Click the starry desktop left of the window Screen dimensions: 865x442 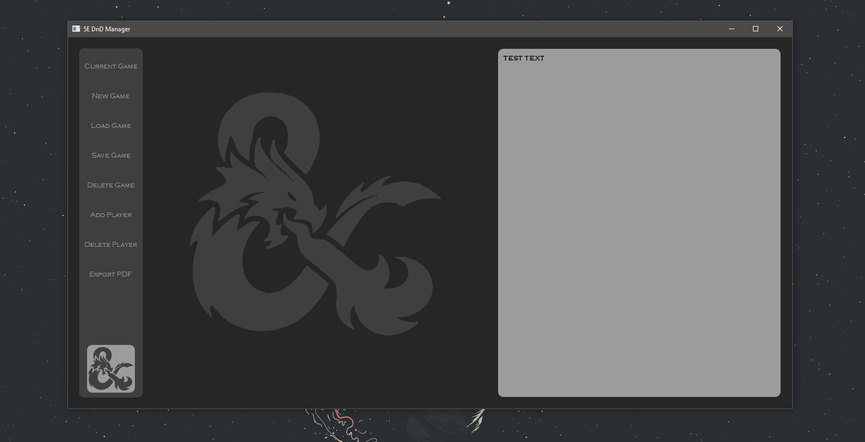(33, 212)
